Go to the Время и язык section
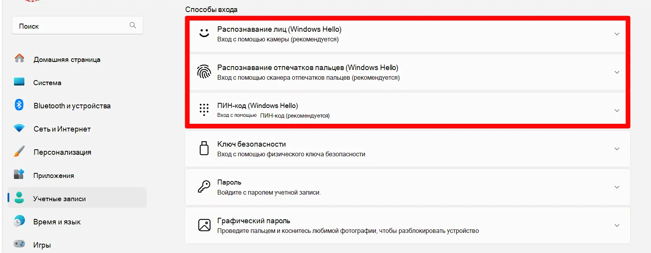 pyautogui.click(x=57, y=222)
